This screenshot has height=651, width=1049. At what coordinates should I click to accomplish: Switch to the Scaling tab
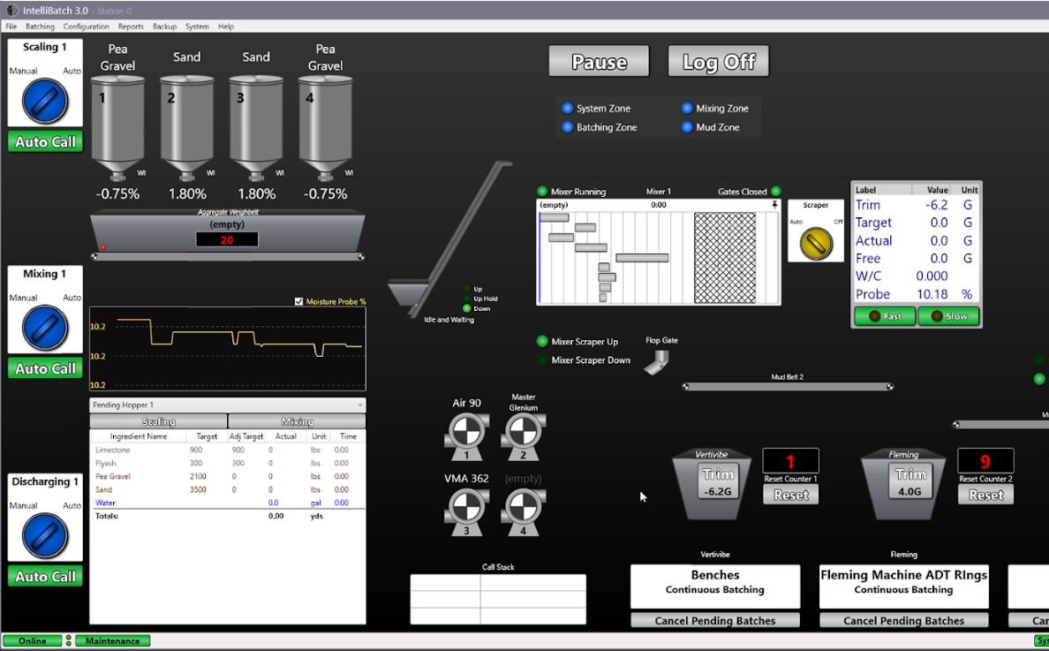[x=159, y=421]
